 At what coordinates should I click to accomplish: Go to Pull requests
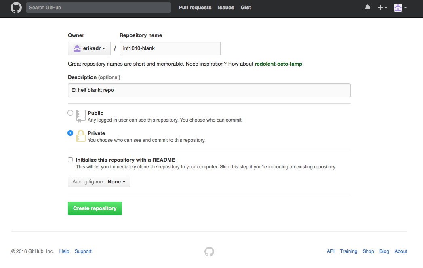[x=195, y=8]
